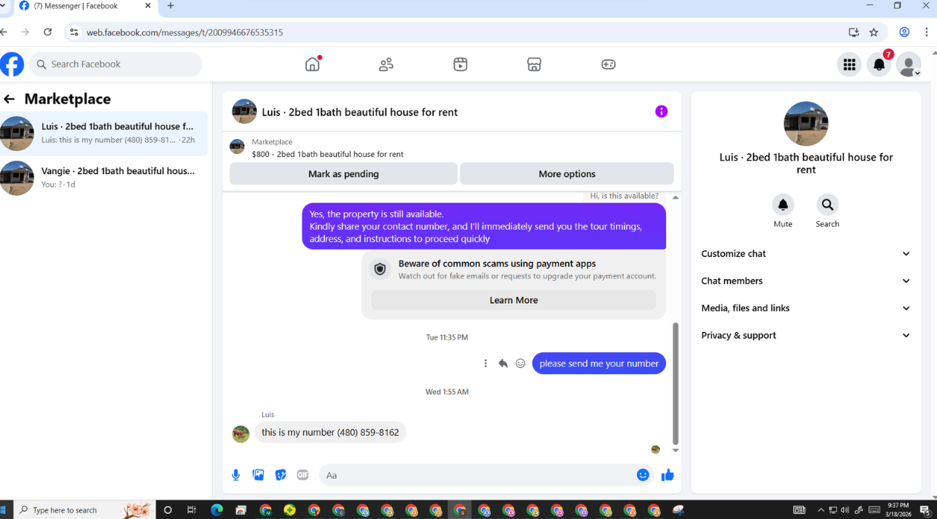Viewport: 937px width, 519px height.
Task: Click the chat scrollbar down arrow
Action: click(x=676, y=450)
